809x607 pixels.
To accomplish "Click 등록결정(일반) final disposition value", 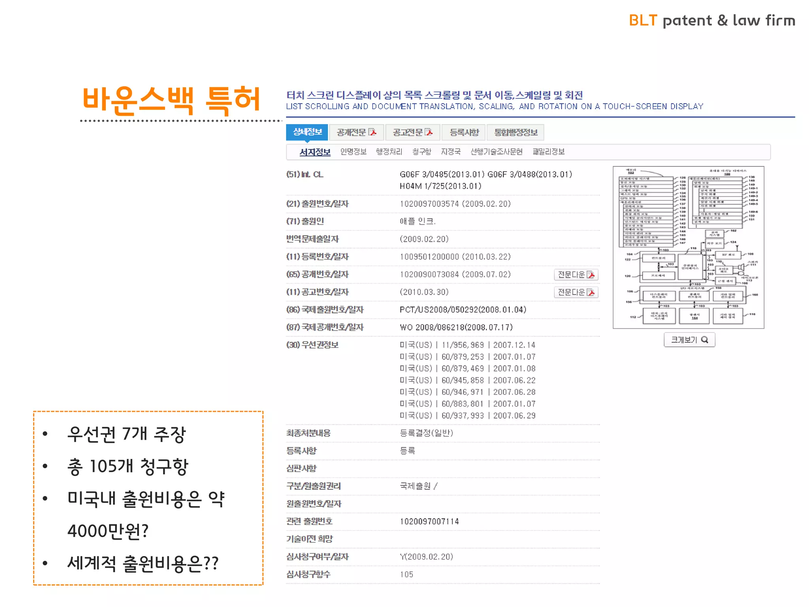I will [426, 433].
